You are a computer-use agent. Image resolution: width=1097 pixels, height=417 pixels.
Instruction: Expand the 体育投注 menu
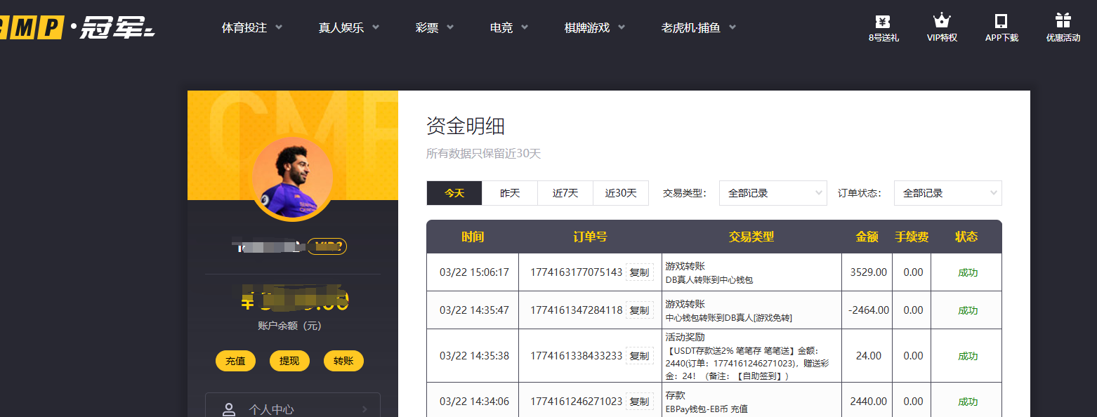tap(251, 28)
